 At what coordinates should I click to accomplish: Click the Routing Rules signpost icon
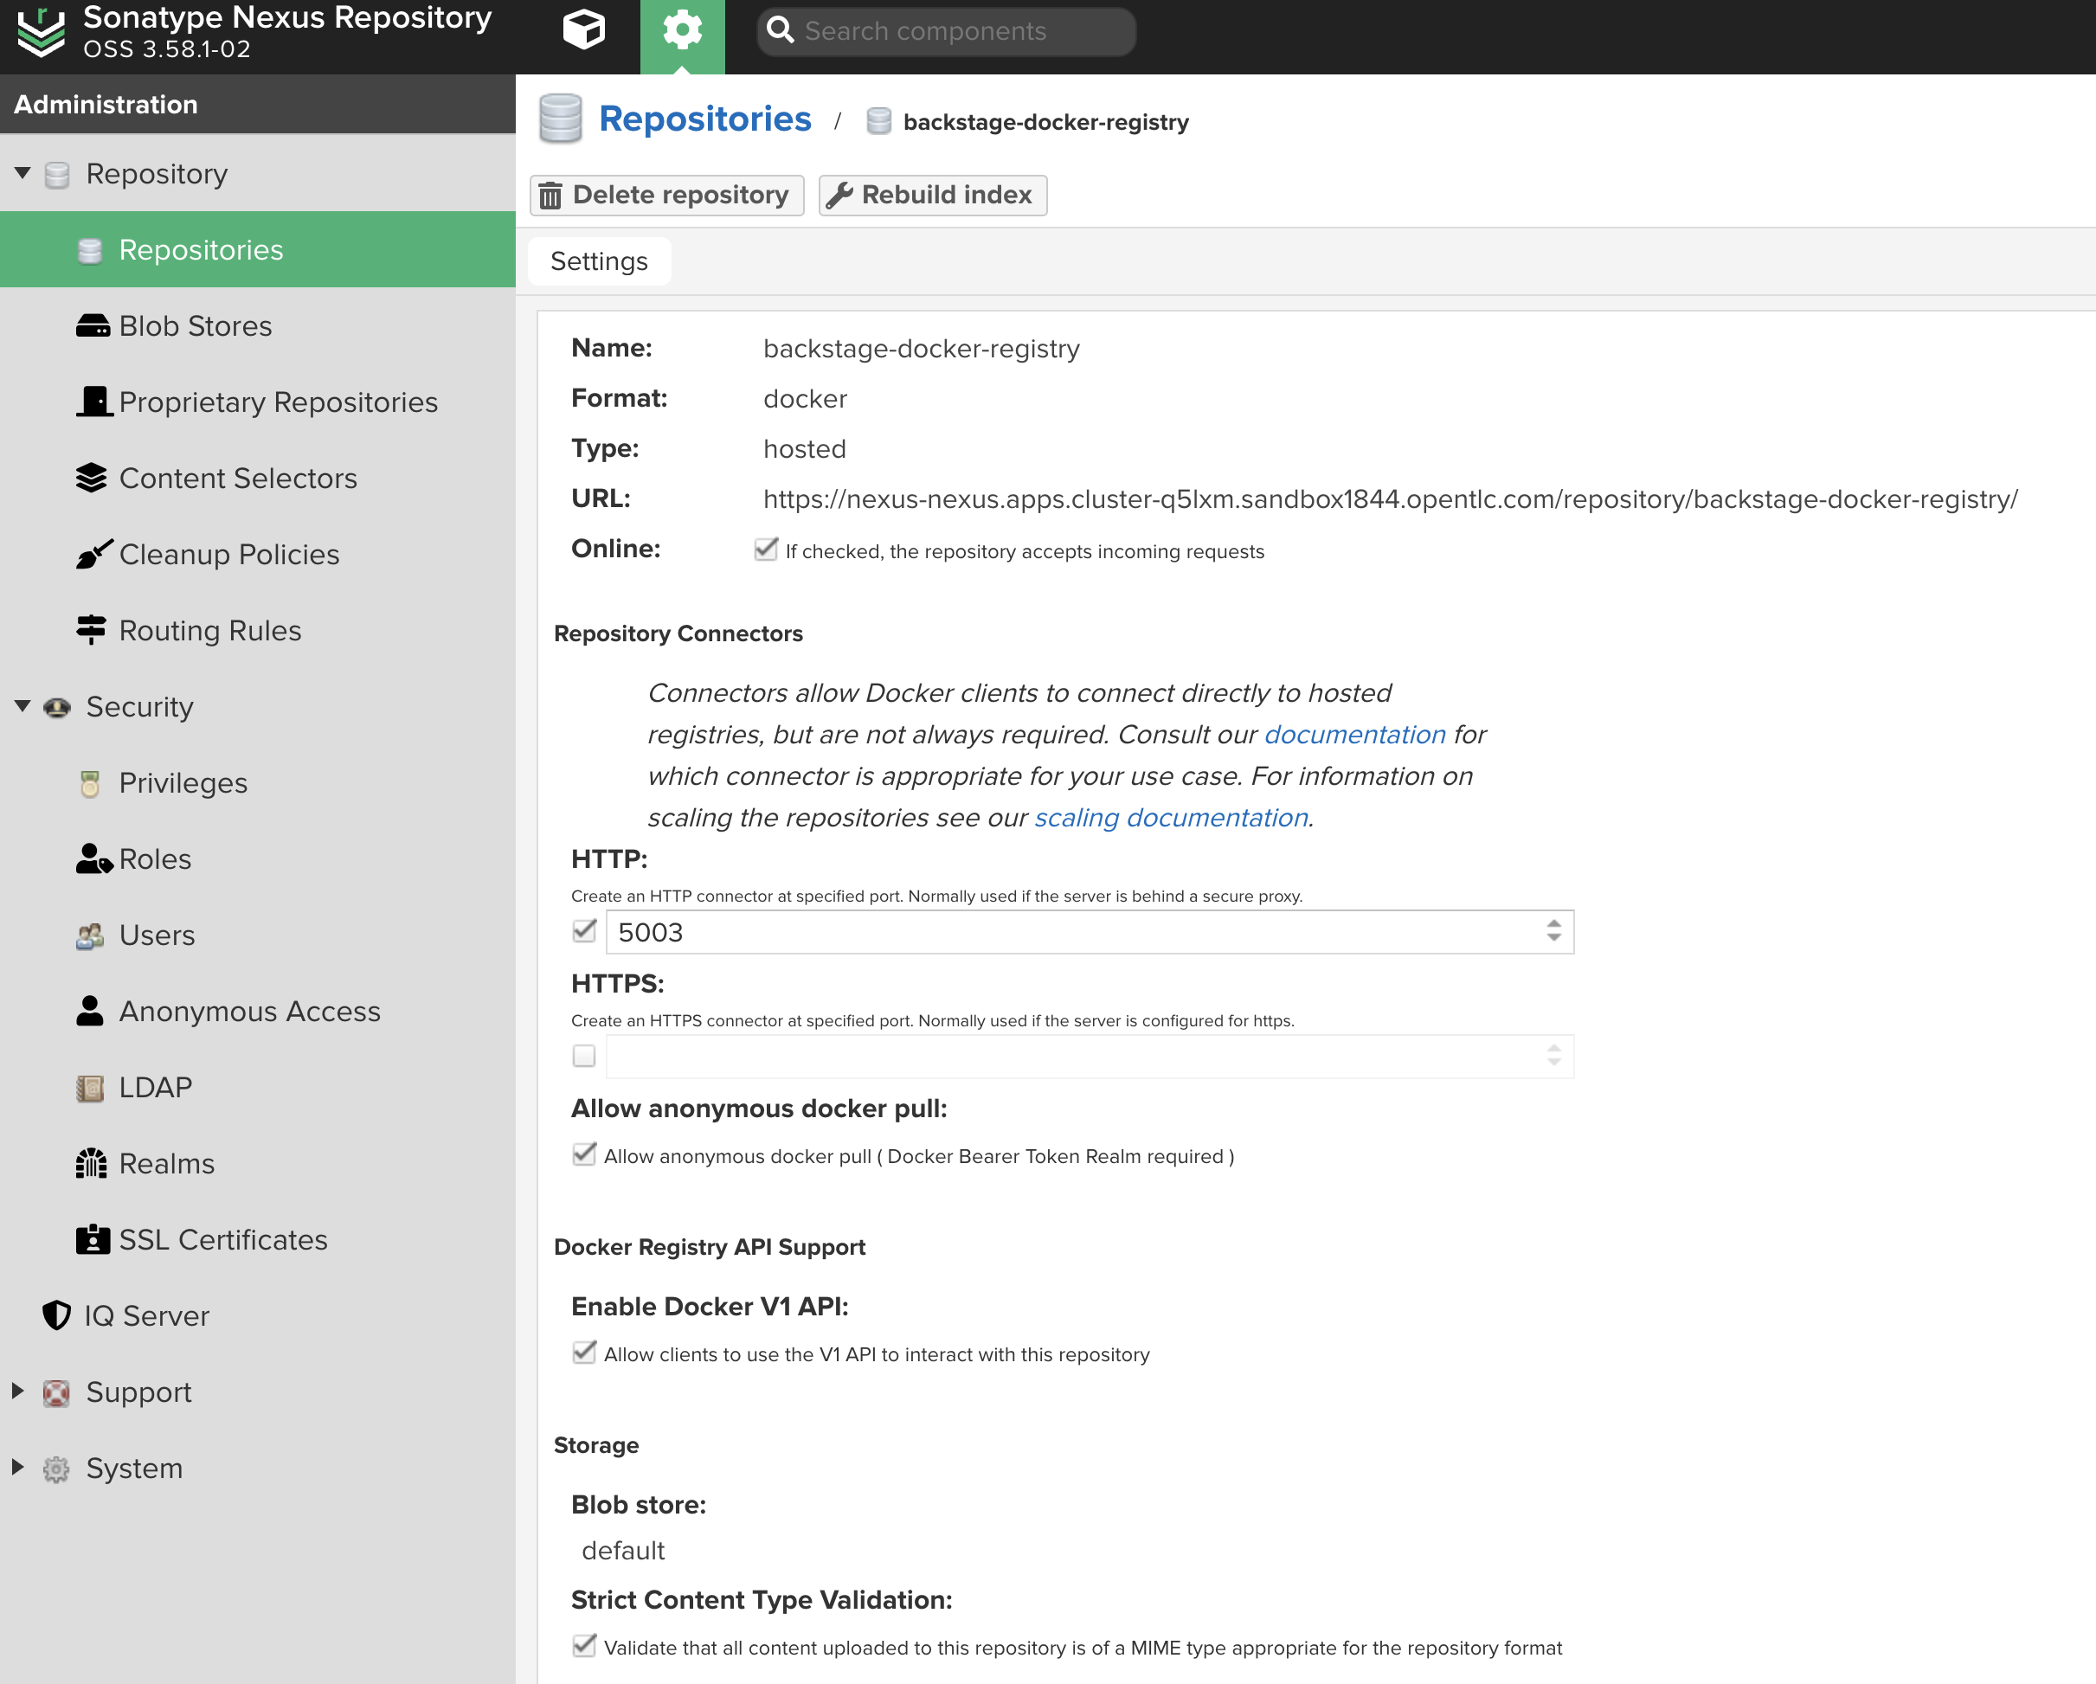pos(92,630)
